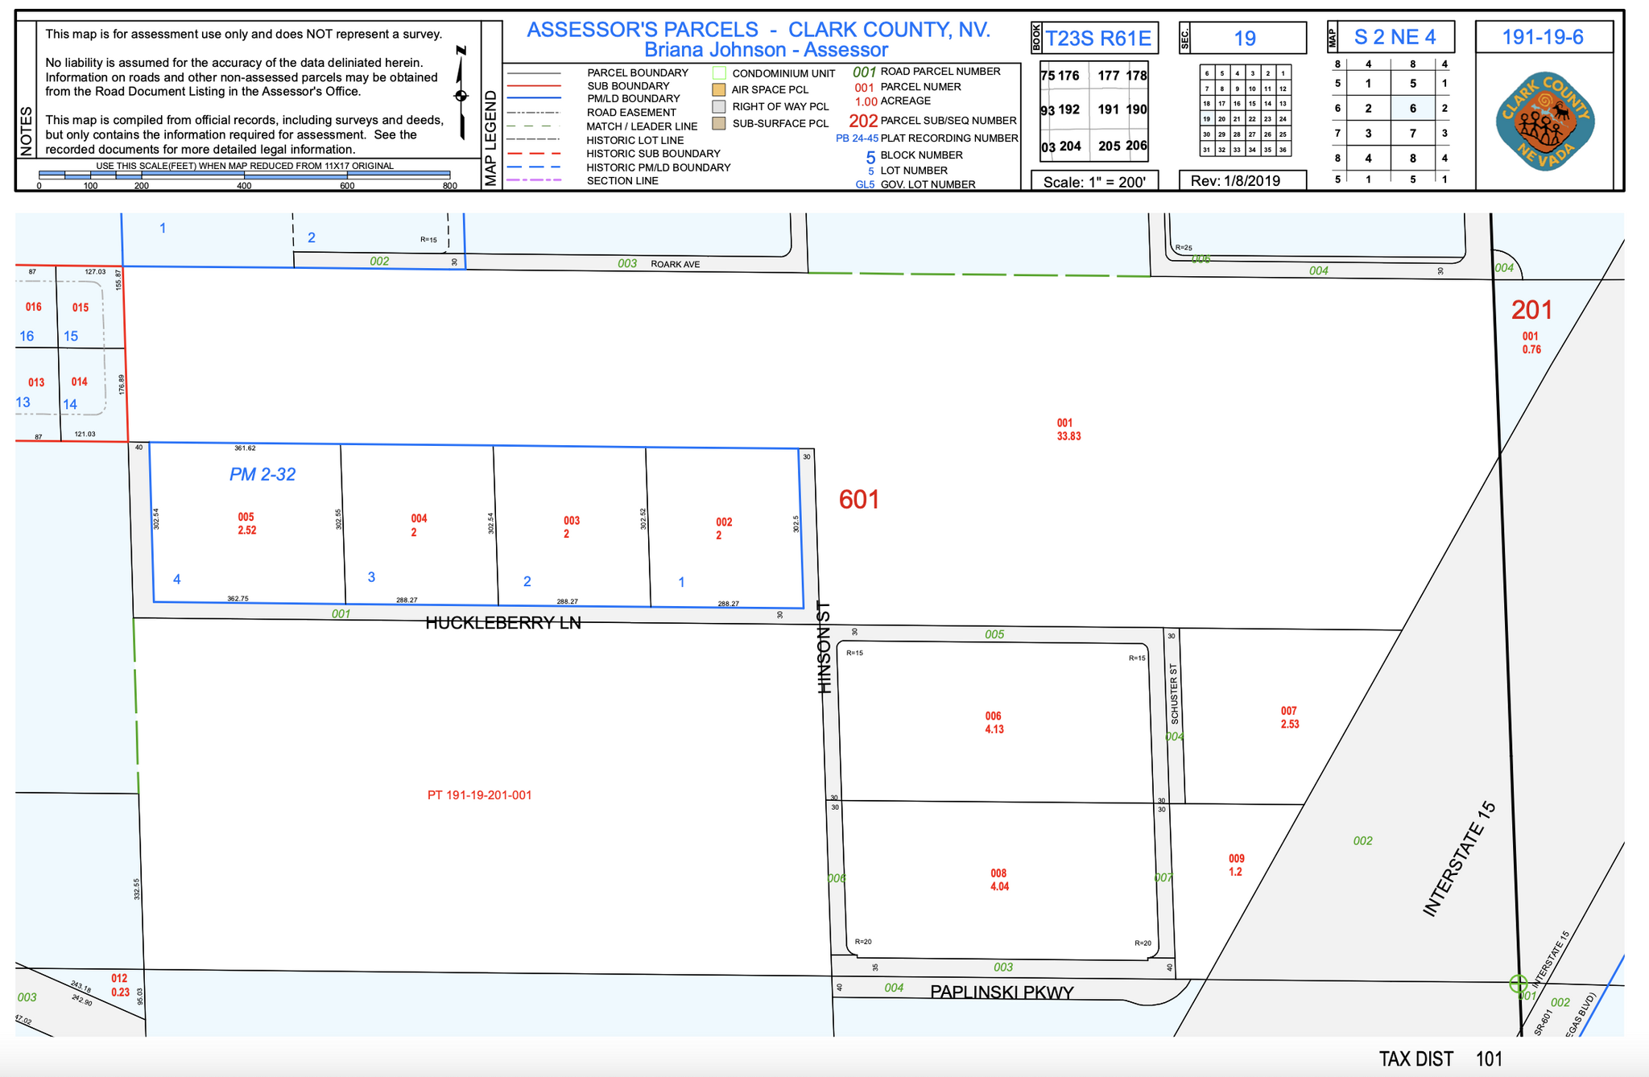
Task: Click the "HUCKLEBERRY LN" street label
Action: pyautogui.click(x=503, y=623)
